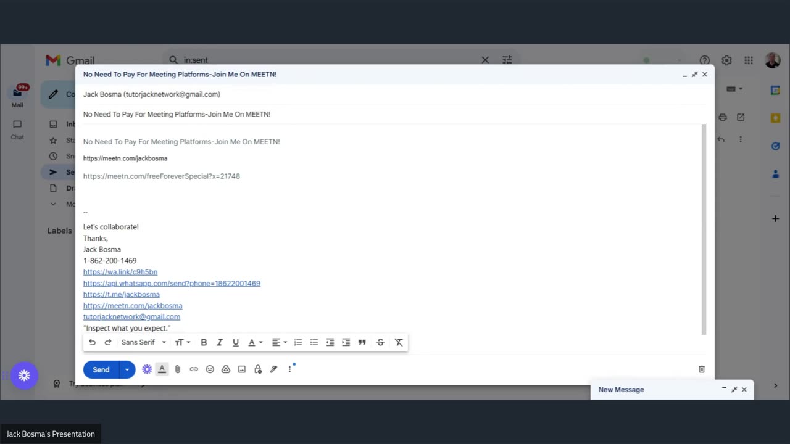Click the recipient field with Jack Bosma

pyautogui.click(x=395, y=94)
